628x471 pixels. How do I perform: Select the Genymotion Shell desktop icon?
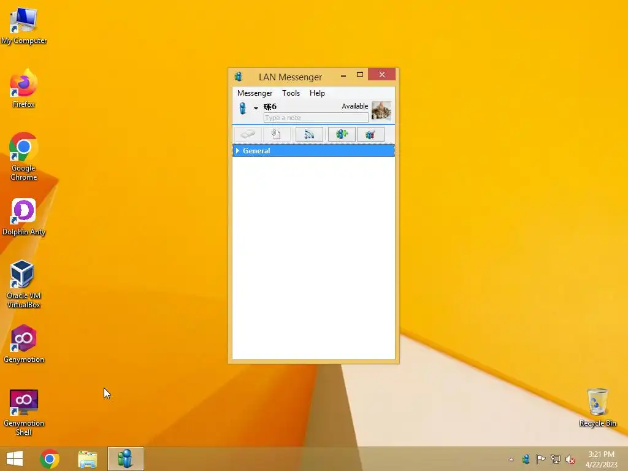pyautogui.click(x=24, y=413)
